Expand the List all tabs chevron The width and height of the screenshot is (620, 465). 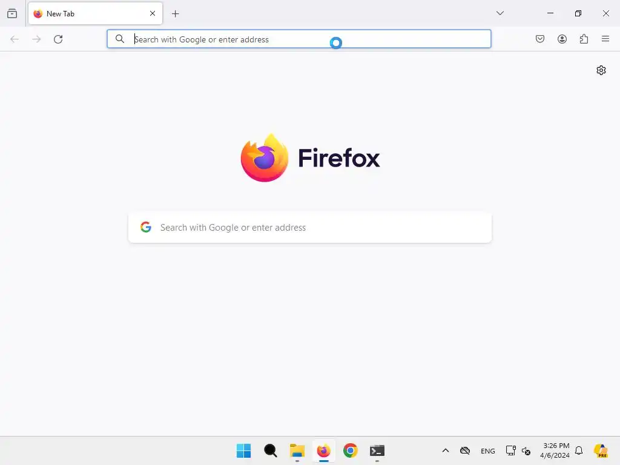point(500,13)
